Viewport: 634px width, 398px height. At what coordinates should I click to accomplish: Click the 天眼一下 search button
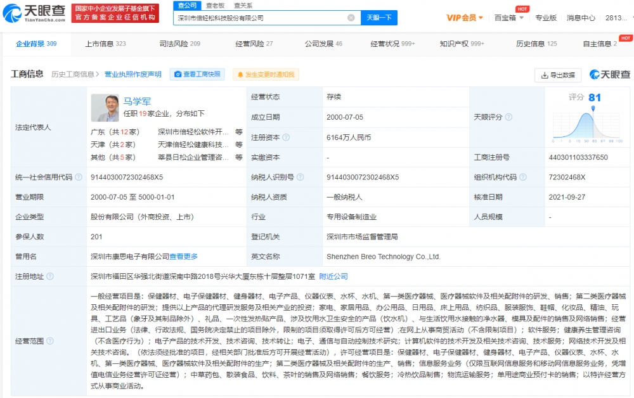click(379, 18)
